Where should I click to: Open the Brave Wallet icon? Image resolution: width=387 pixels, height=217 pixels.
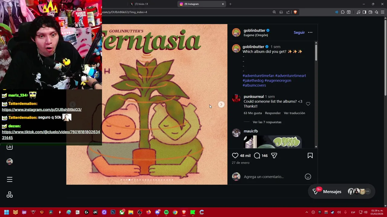click(370, 12)
